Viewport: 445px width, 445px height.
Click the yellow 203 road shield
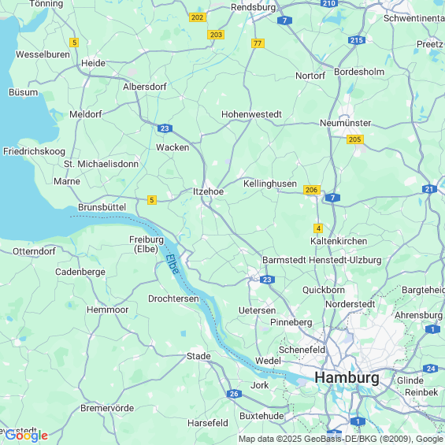pos(216,35)
